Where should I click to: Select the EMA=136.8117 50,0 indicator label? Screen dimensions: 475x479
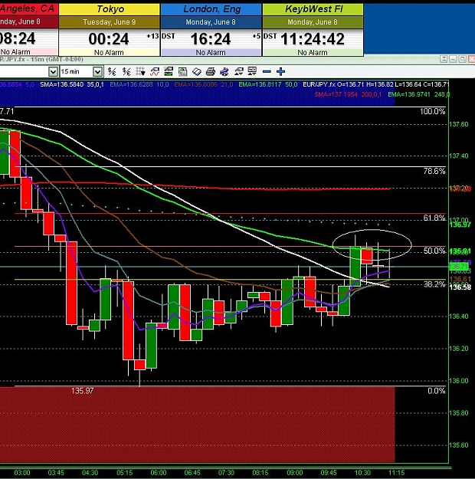268,84
